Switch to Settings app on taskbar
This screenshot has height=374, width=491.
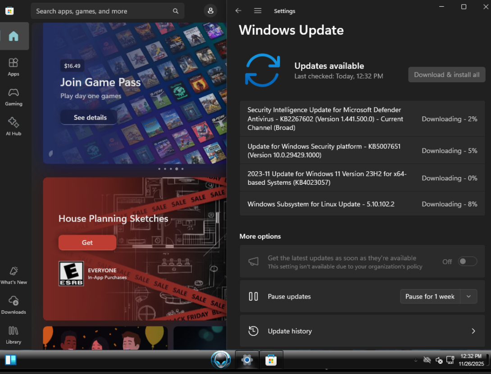pos(247,360)
